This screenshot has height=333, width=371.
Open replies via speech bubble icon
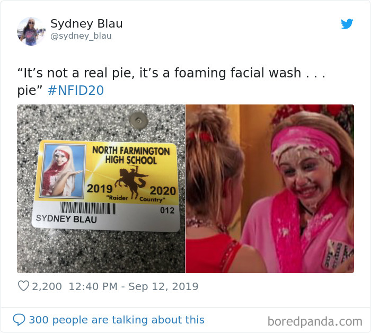[x=19, y=320]
